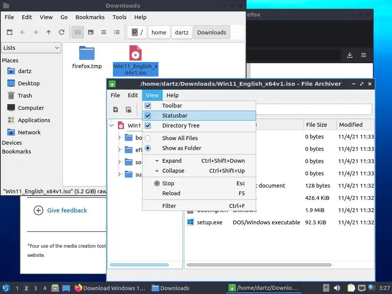Click root path button in file manager

137,32
